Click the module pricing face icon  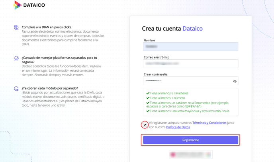16,89
